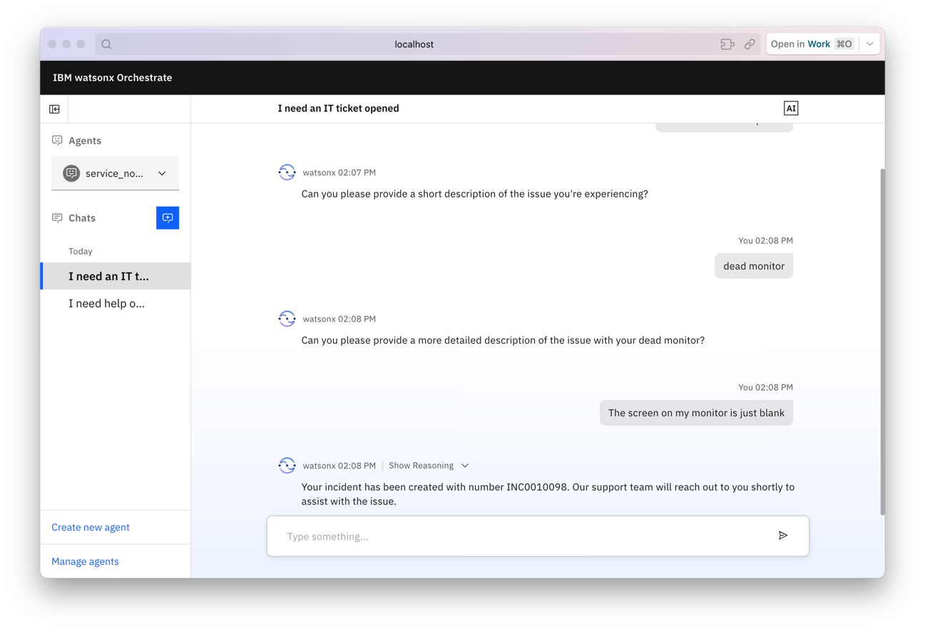Click the Chats section icon
Image resolution: width=925 pixels, height=631 pixels.
click(57, 218)
